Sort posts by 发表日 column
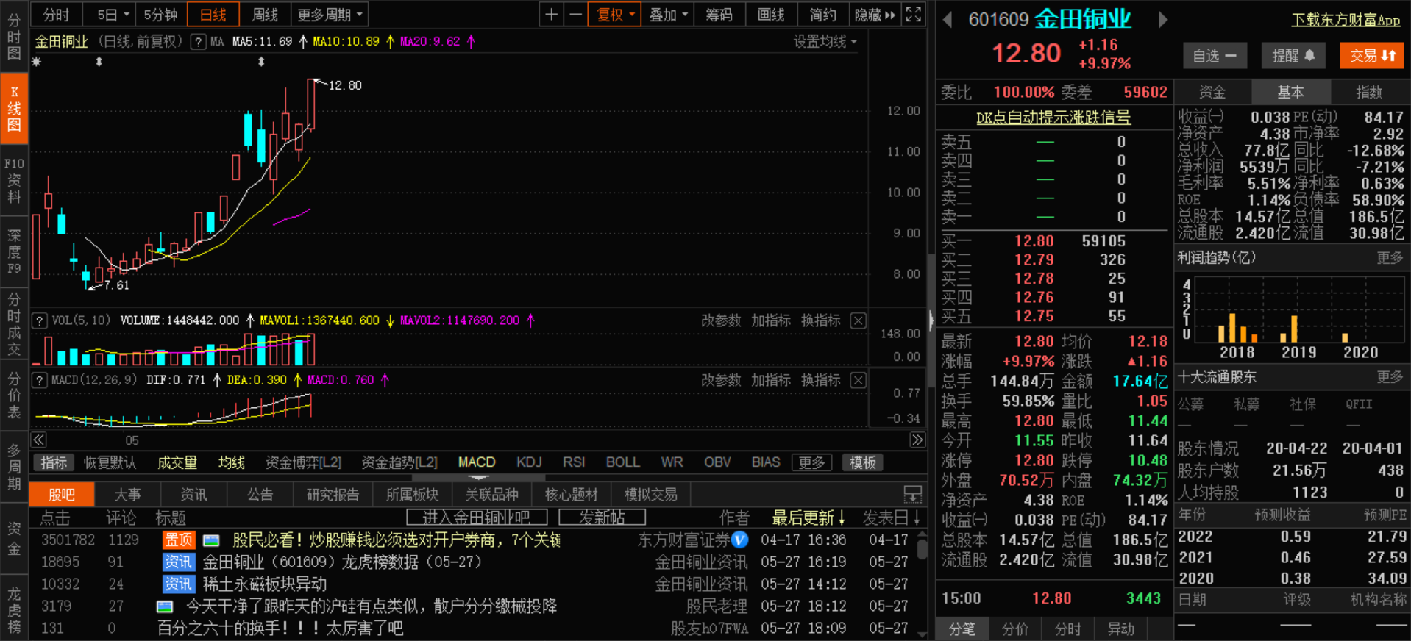Viewport: 1411px width, 641px height. (x=892, y=518)
